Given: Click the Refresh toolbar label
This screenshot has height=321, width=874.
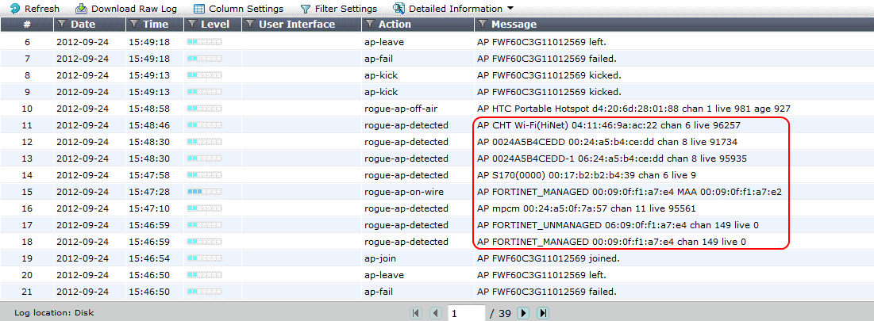Looking at the screenshot, I should [x=42, y=9].
